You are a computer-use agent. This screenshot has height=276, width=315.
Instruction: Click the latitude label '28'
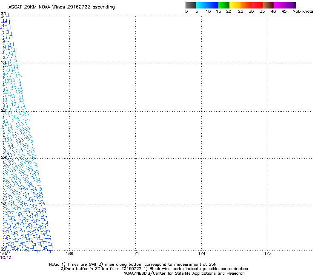coord(3,62)
